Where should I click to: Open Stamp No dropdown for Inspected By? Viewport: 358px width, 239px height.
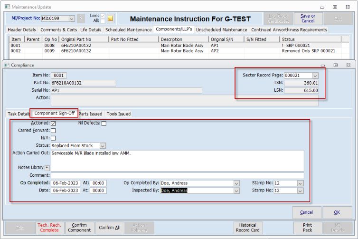point(300,191)
